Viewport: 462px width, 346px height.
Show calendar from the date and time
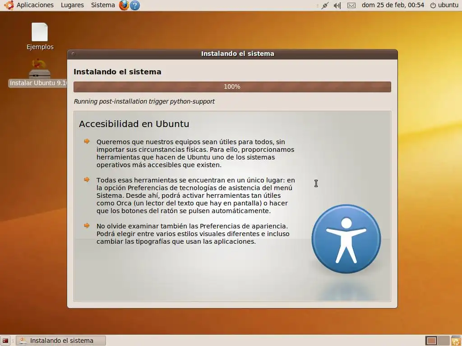tap(393, 5)
